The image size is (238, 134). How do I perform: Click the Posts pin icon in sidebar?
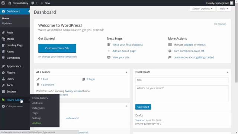click(3, 32)
